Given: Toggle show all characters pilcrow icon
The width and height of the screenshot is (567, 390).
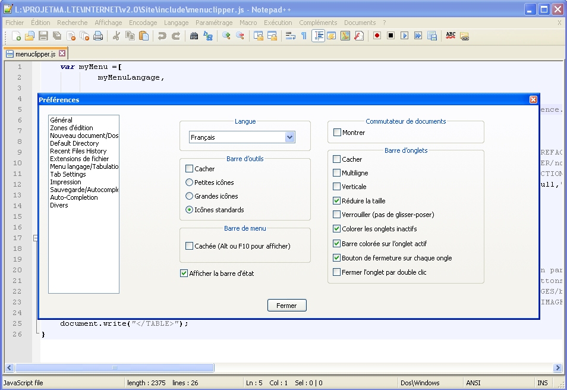Looking at the screenshot, I should pyautogui.click(x=304, y=36).
